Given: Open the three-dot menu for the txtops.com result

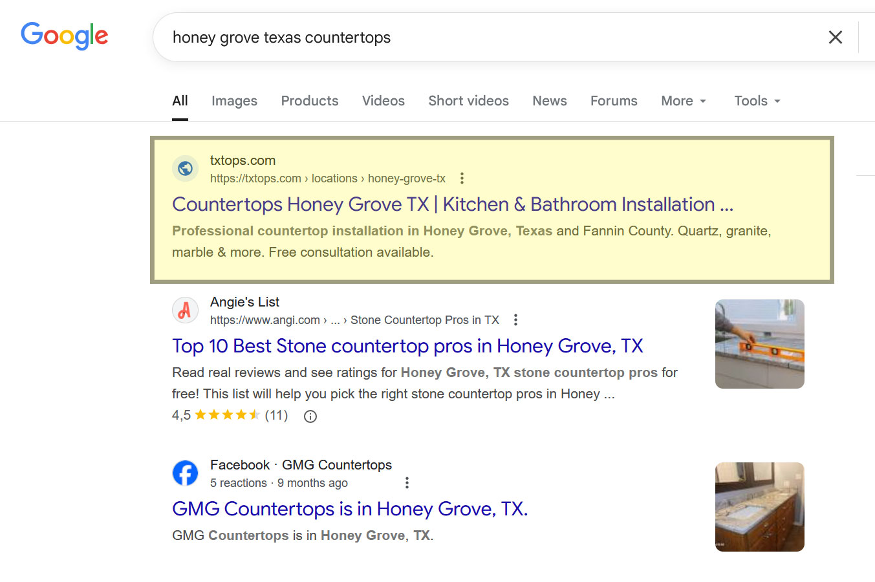Looking at the screenshot, I should click(x=462, y=178).
